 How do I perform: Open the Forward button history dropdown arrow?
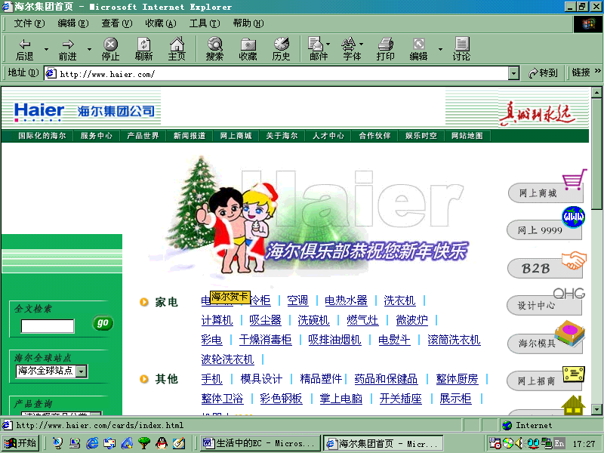pyautogui.click(x=89, y=49)
